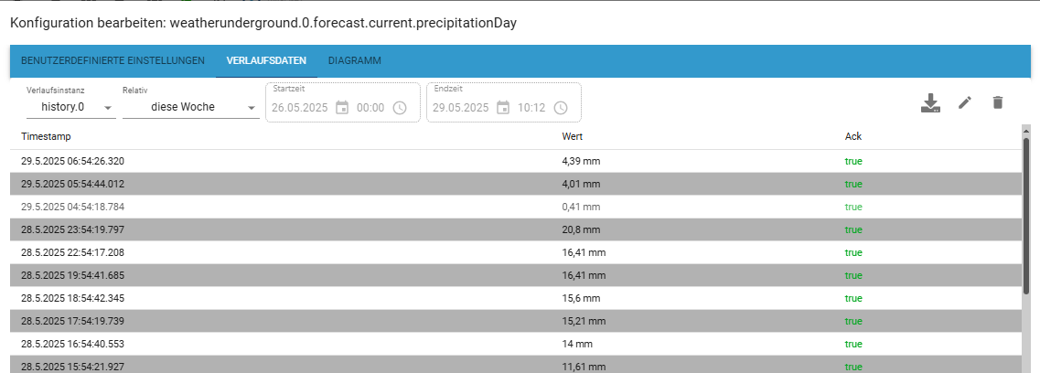Open the Startzeit clock picker icon
This screenshot has width=1040, height=373.
pos(400,108)
